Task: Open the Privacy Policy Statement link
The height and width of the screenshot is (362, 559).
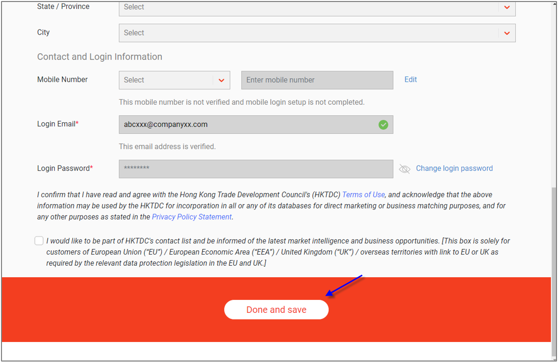Action: point(192,217)
